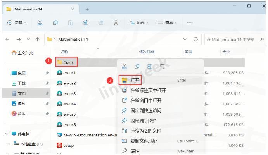Unpin 下载 using its pin icon

tap(47, 83)
